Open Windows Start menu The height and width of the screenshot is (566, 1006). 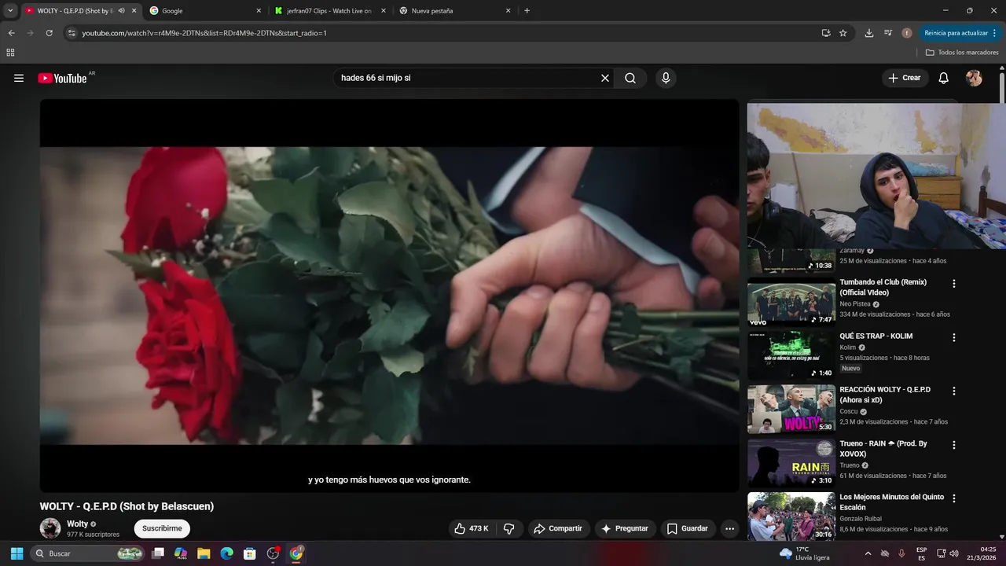click(x=17, y=553)
